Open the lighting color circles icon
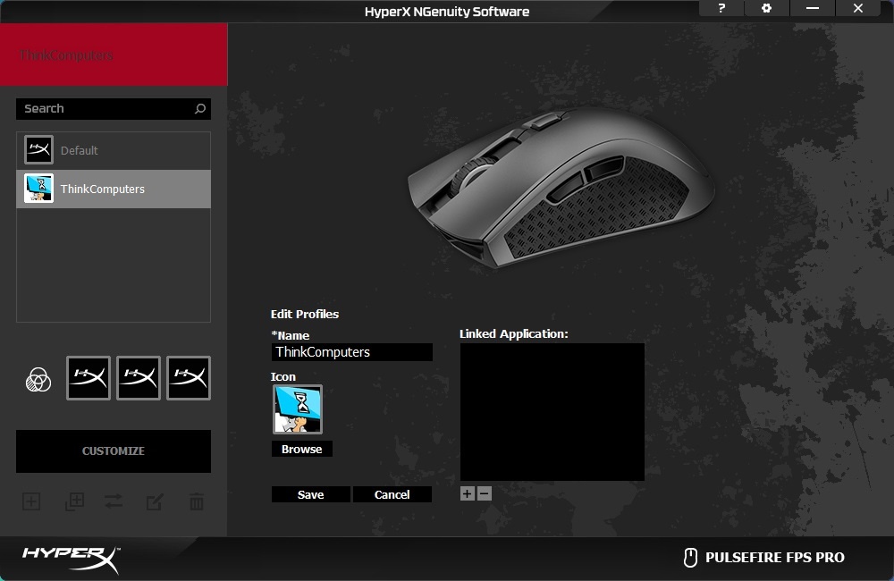 (38, 379)
